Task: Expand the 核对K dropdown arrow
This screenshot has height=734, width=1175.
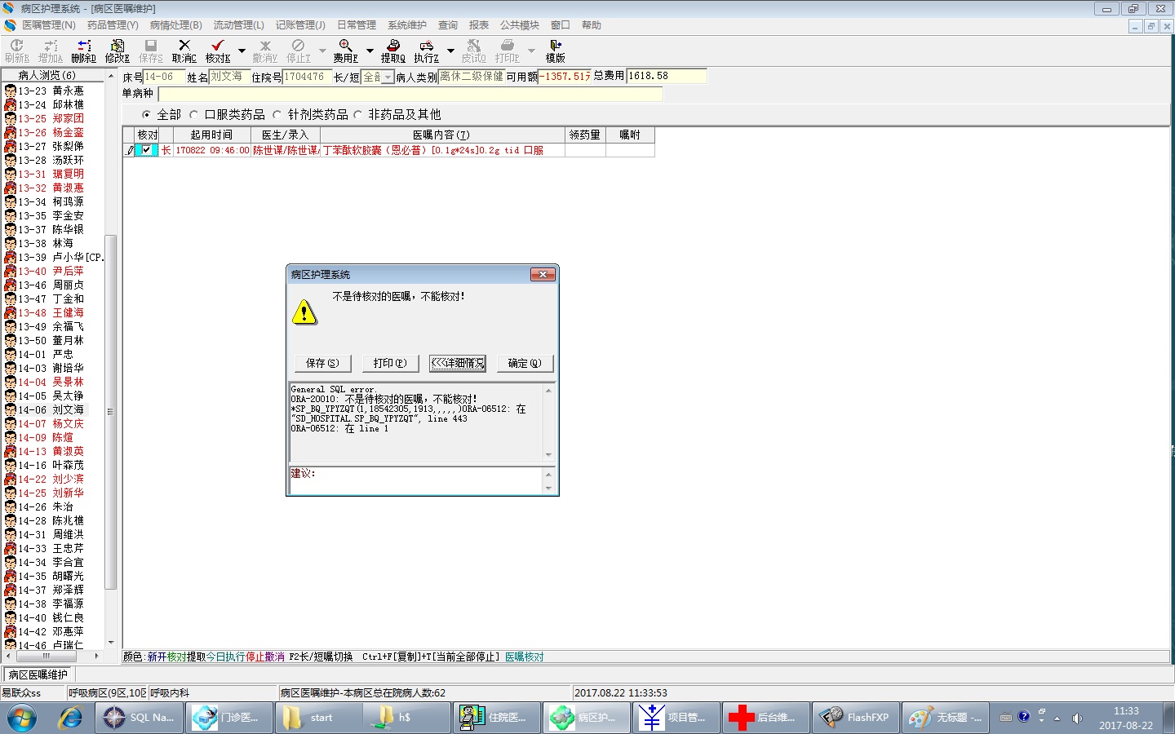Action: (x=242, y=51)
